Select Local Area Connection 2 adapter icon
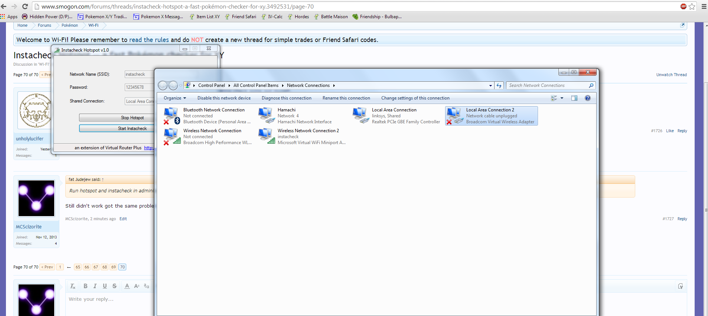Screen dimensions: 708x316 455,116
